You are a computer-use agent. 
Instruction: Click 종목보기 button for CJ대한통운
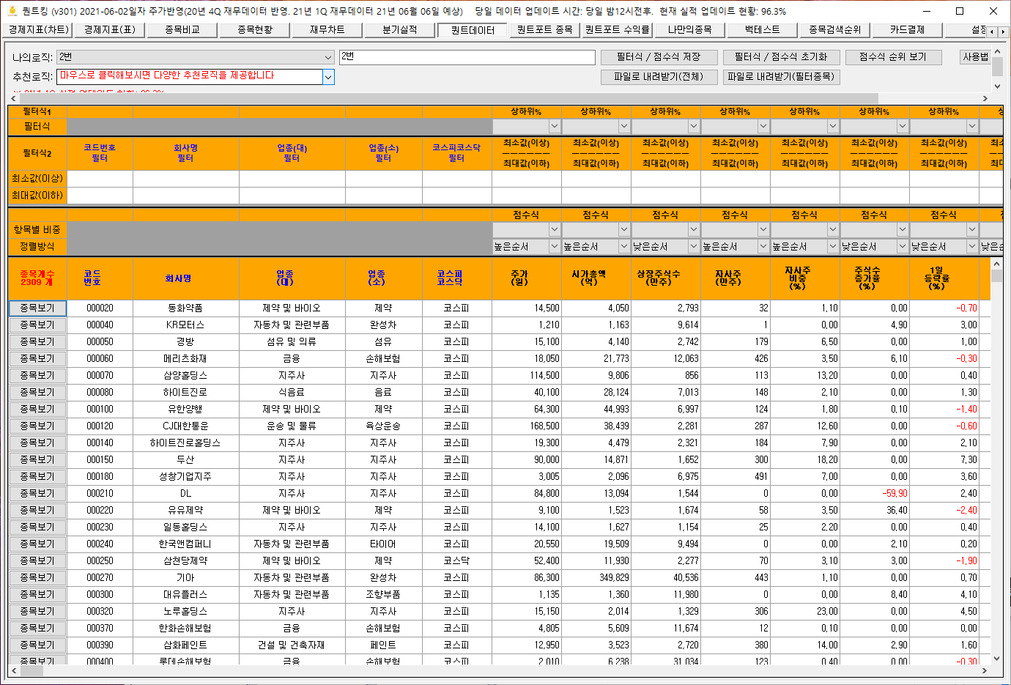[37, 426]
